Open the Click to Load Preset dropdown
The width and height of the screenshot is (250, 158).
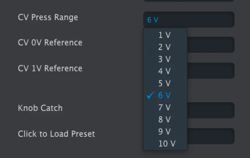coord(210,136)
